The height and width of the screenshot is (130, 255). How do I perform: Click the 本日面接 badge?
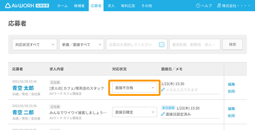point(168,108)
